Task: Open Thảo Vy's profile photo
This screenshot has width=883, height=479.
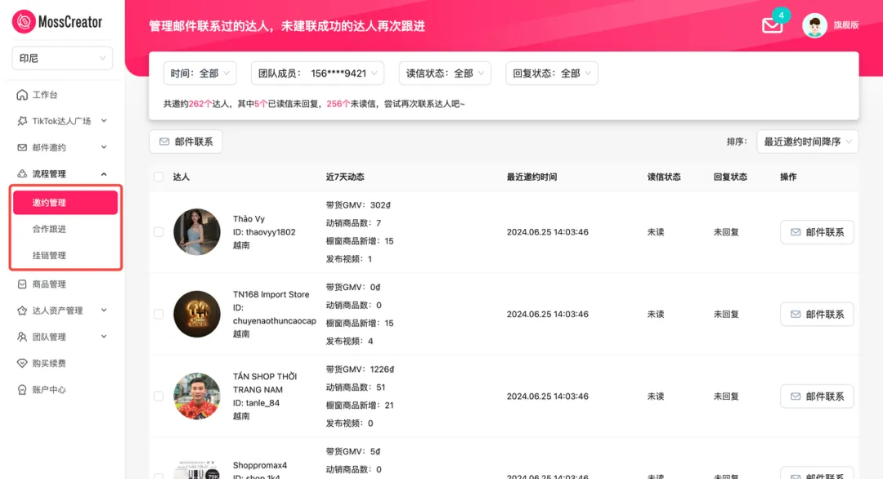Action: tap(196, 232)
